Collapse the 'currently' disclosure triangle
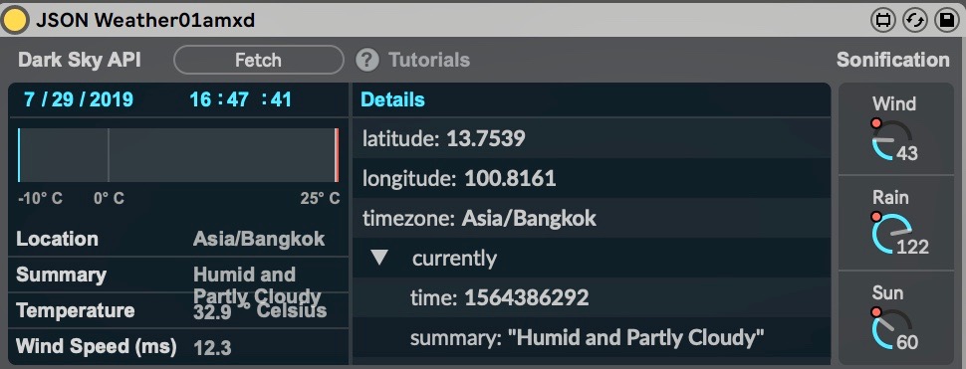Image resolution: width=966 pixels, height=369 pixels. point(380,259)
